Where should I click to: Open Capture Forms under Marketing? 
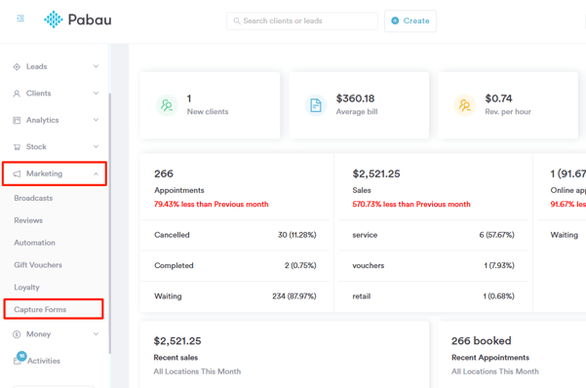[40, 309]
